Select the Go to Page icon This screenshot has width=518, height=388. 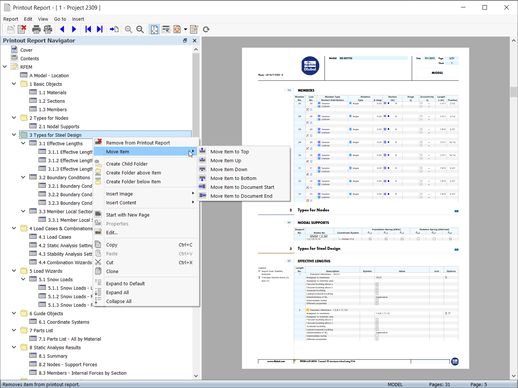tap(114, 29)
